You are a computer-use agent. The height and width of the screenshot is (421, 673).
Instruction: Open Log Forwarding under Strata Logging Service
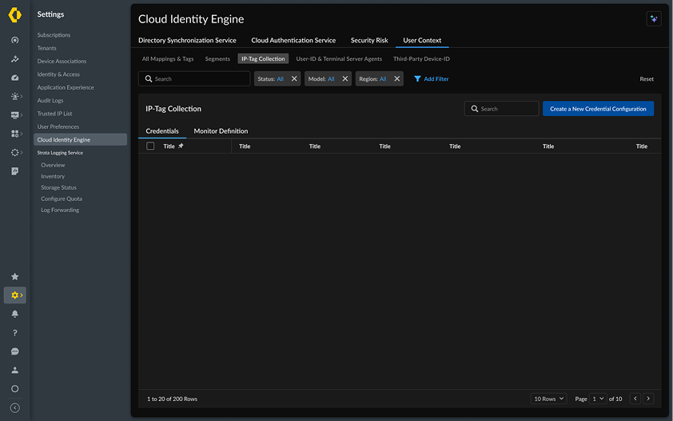pyautogui.click(x=60, y=210)
